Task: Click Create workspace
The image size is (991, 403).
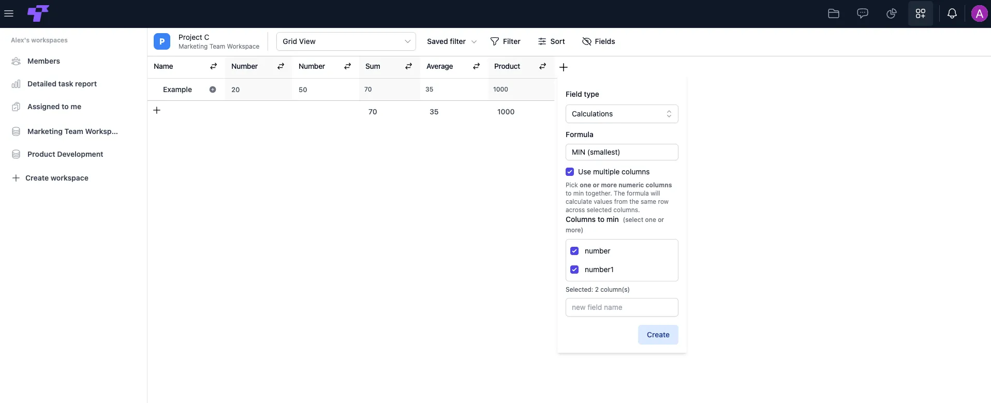Action: click(x=50, y=178)
